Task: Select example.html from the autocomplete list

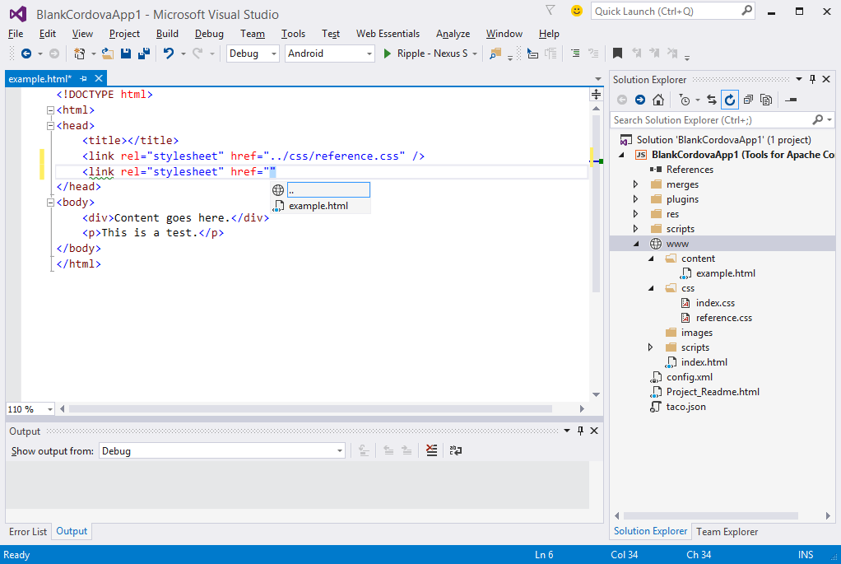Action: tap(318, 206)
